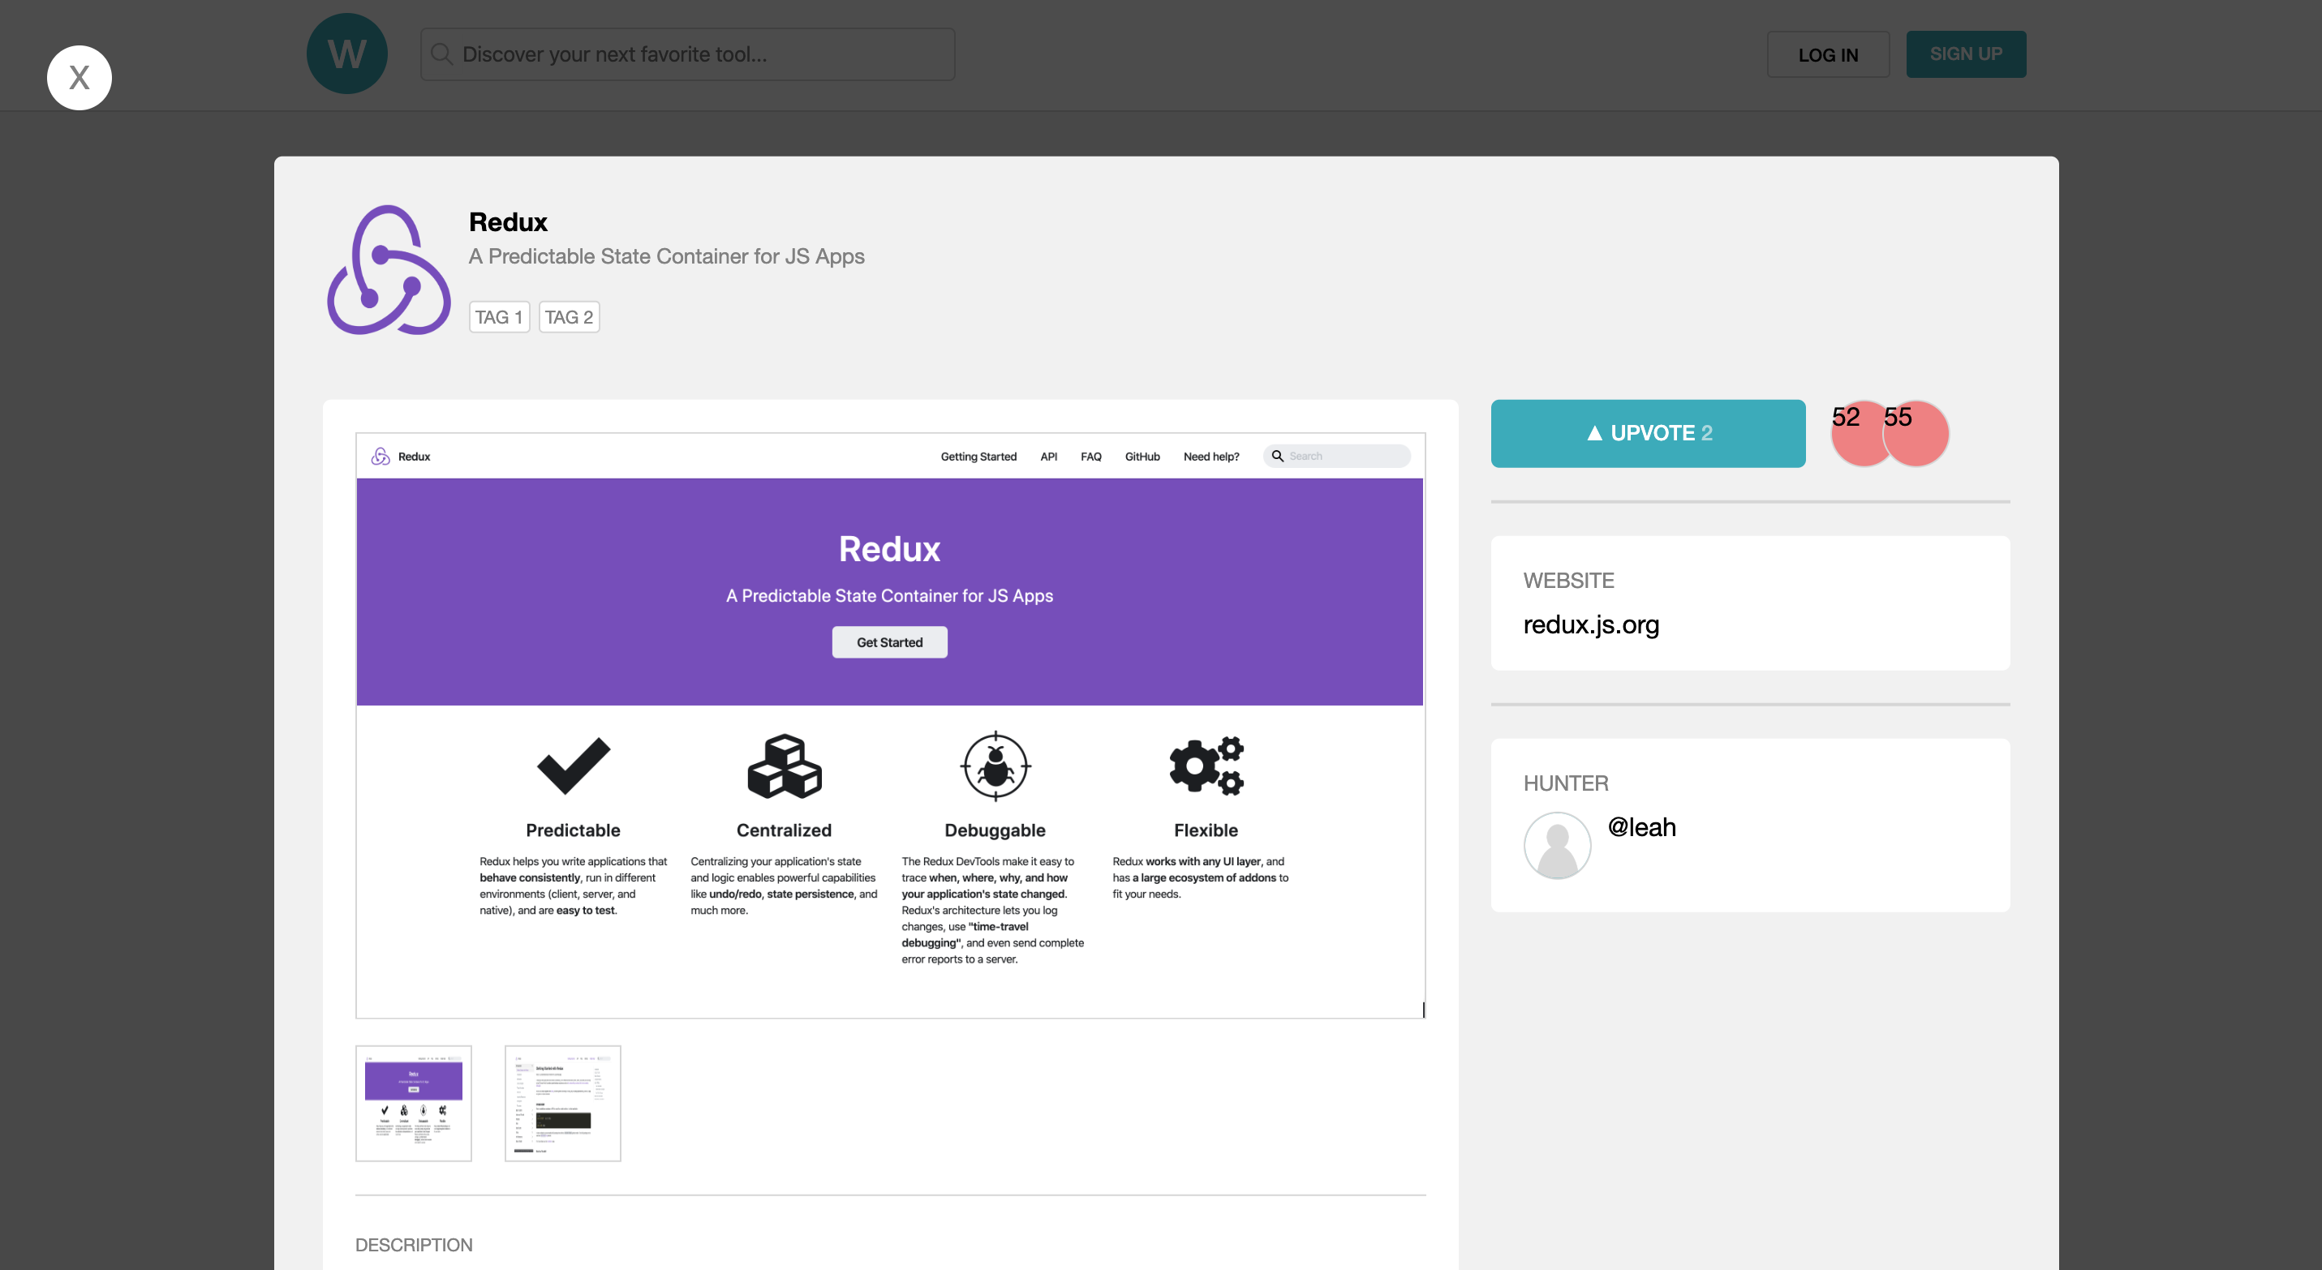Screen dimensions: 2322x1270
Task: Click the purple Redux product logo
Action: click(x=389, y=270)
